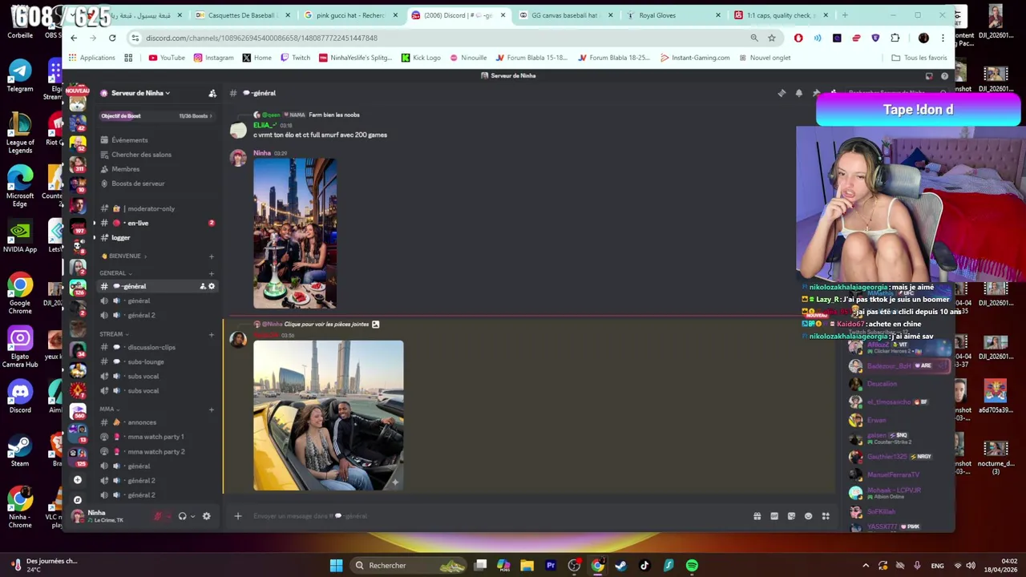1026x577 pixels.
Task: Open Discord help question mark icon
Action: click(944, 76)
